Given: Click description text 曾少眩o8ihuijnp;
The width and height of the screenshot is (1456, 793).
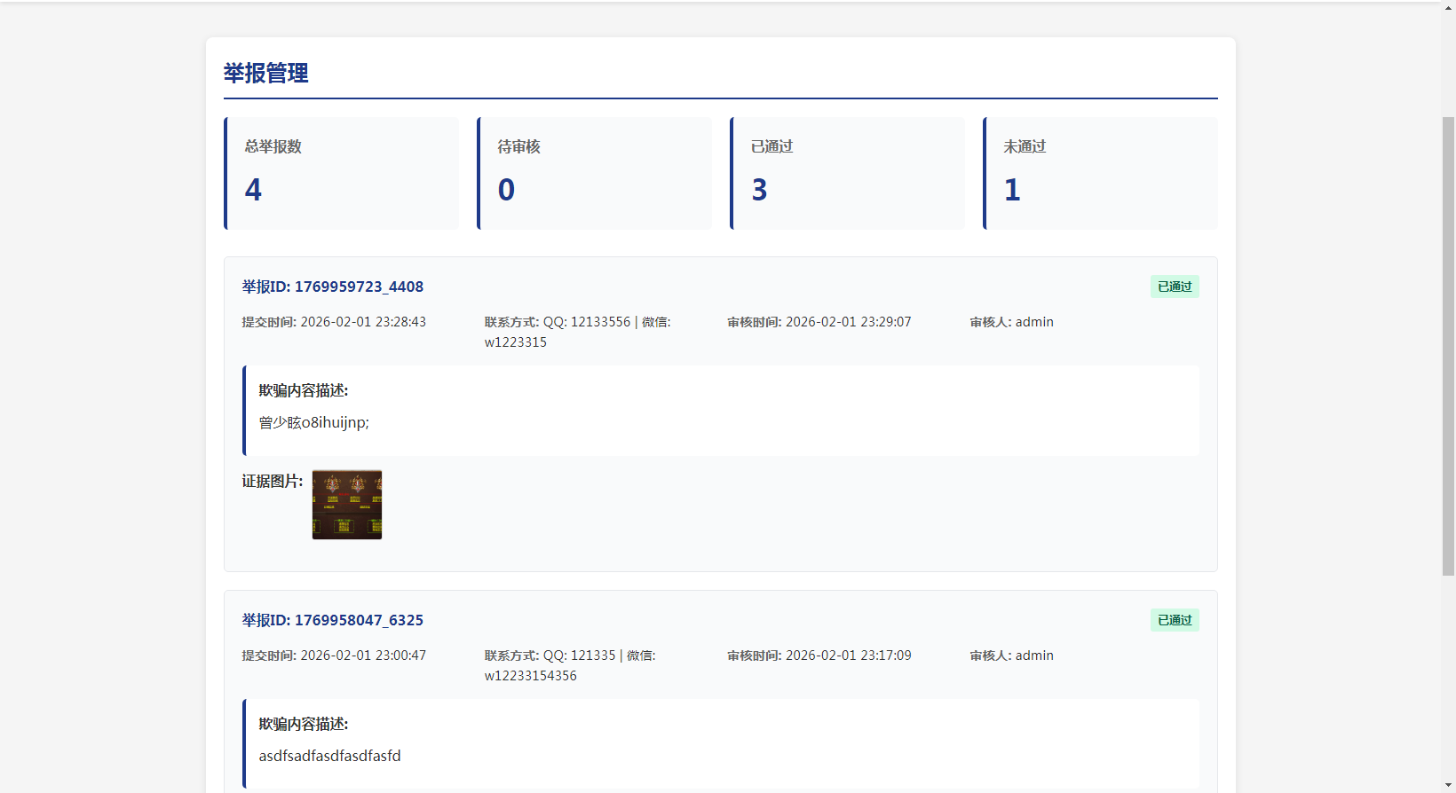Looking at the screenshot, I should 314,422.
